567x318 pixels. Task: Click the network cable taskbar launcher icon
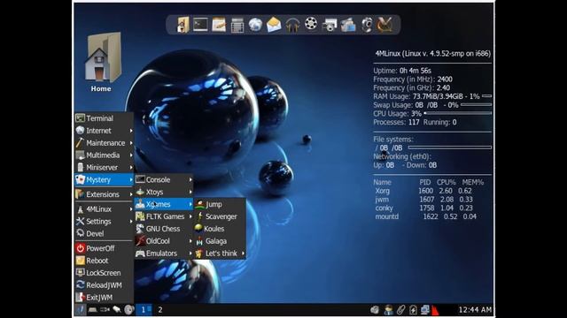[x=117, y=310]
